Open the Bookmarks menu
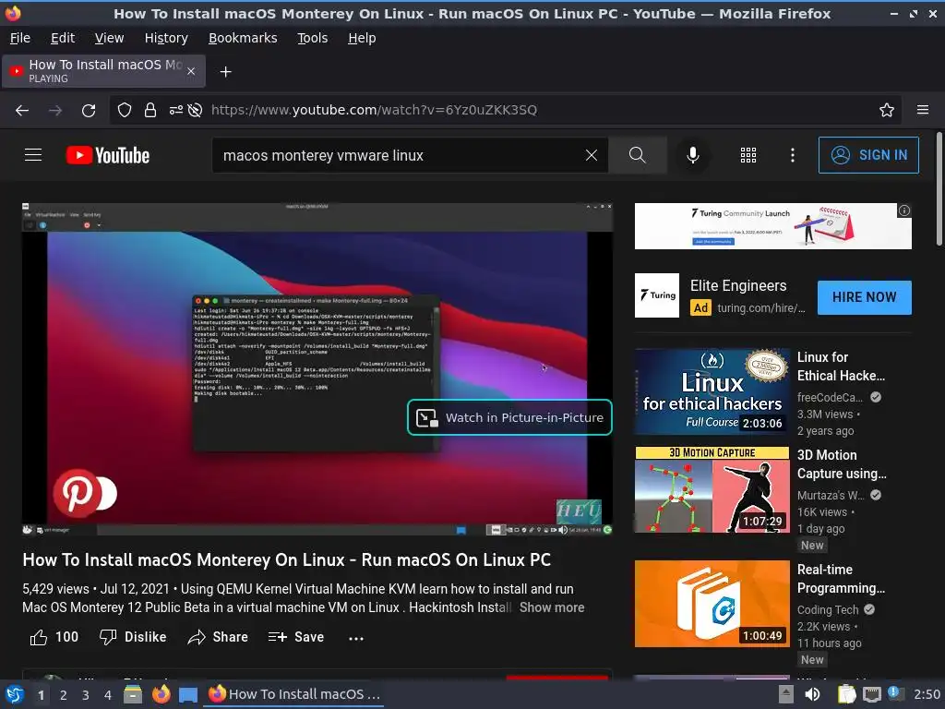945x709 pixels. 243,38
